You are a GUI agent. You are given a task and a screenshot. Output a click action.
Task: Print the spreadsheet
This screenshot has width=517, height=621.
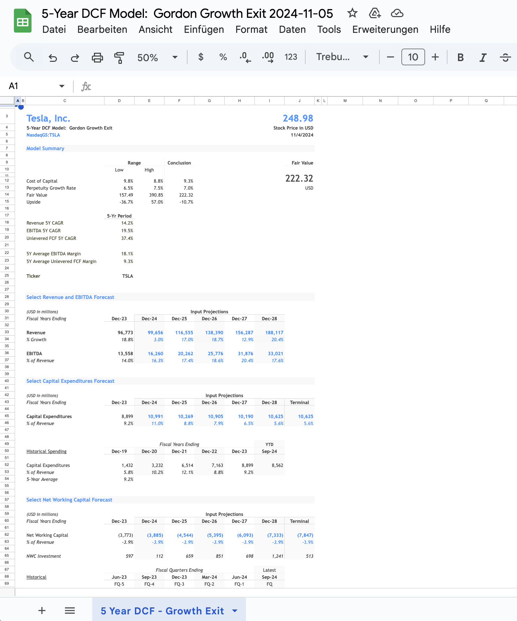point(97,57)
